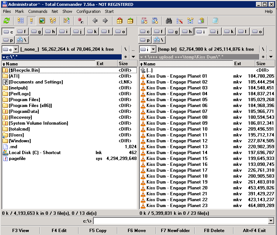277x235 pixels.
Task: Select drive g in the left drive bar
Action: (36, 32)
